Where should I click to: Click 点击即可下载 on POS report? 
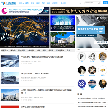pos(101,42)
